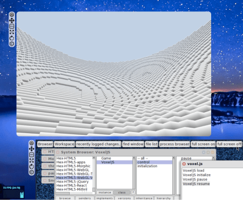Click the hexagon icon beside the Squeak window
This screenshot has height=200, width=243.
click(32, 172)
